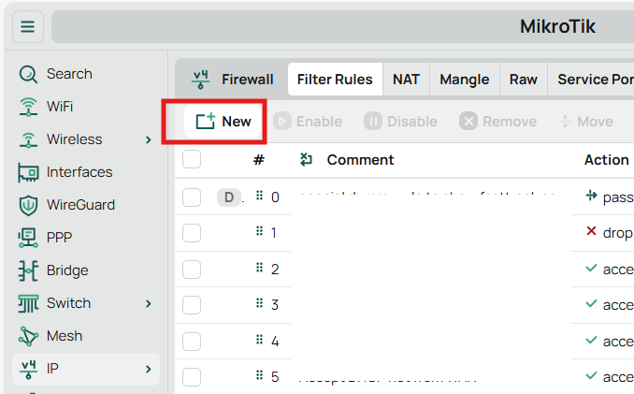Open the PPP sidebar icon

click(x=28, y=238)
